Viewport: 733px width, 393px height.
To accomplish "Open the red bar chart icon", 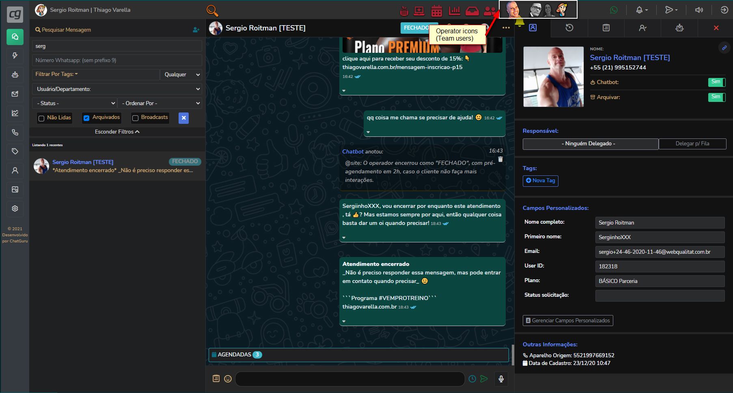I will coord(454,11).
